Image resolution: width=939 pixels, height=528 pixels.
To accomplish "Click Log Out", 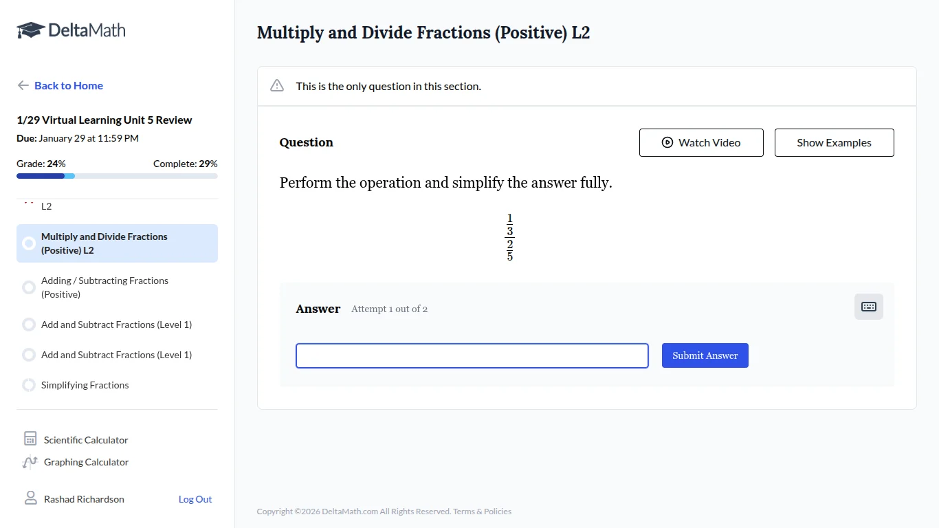I will point(195,498).
